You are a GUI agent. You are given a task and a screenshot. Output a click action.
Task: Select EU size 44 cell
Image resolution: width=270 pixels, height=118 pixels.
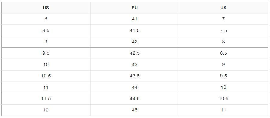pos(135,87)
